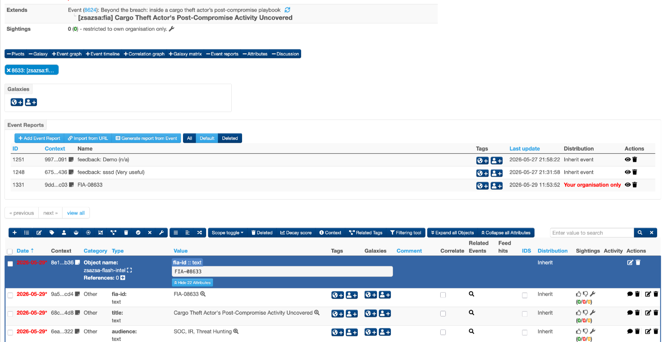The height and width of the screenshot is (342, 663).
Task: Switch event reports filter to Deleted
Action: click(x=230, y=138)
